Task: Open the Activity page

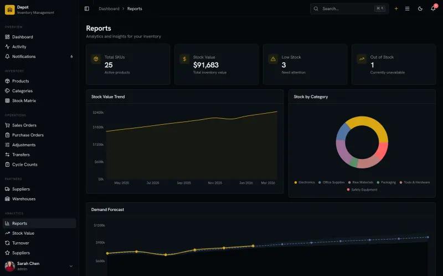Action: coord(39,47)
